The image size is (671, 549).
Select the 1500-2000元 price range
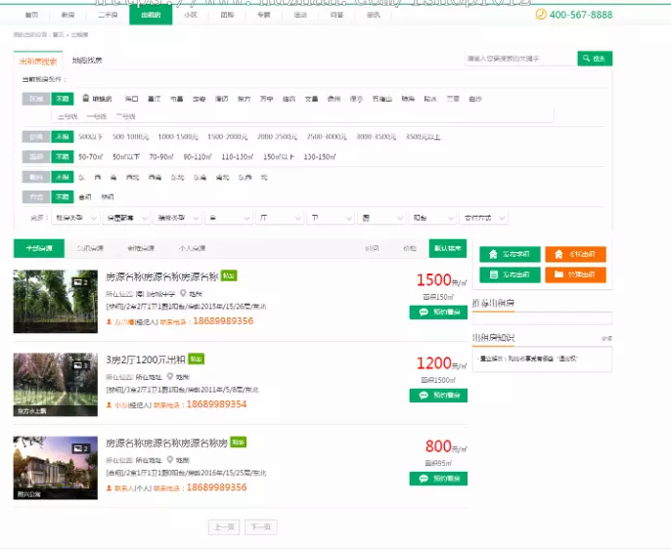coord(228,137)
